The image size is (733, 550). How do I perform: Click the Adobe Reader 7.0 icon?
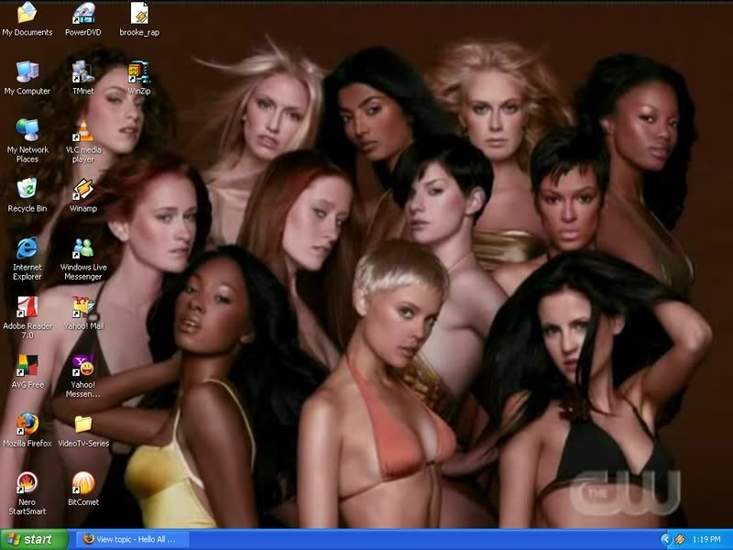click(x=27, y=307)
